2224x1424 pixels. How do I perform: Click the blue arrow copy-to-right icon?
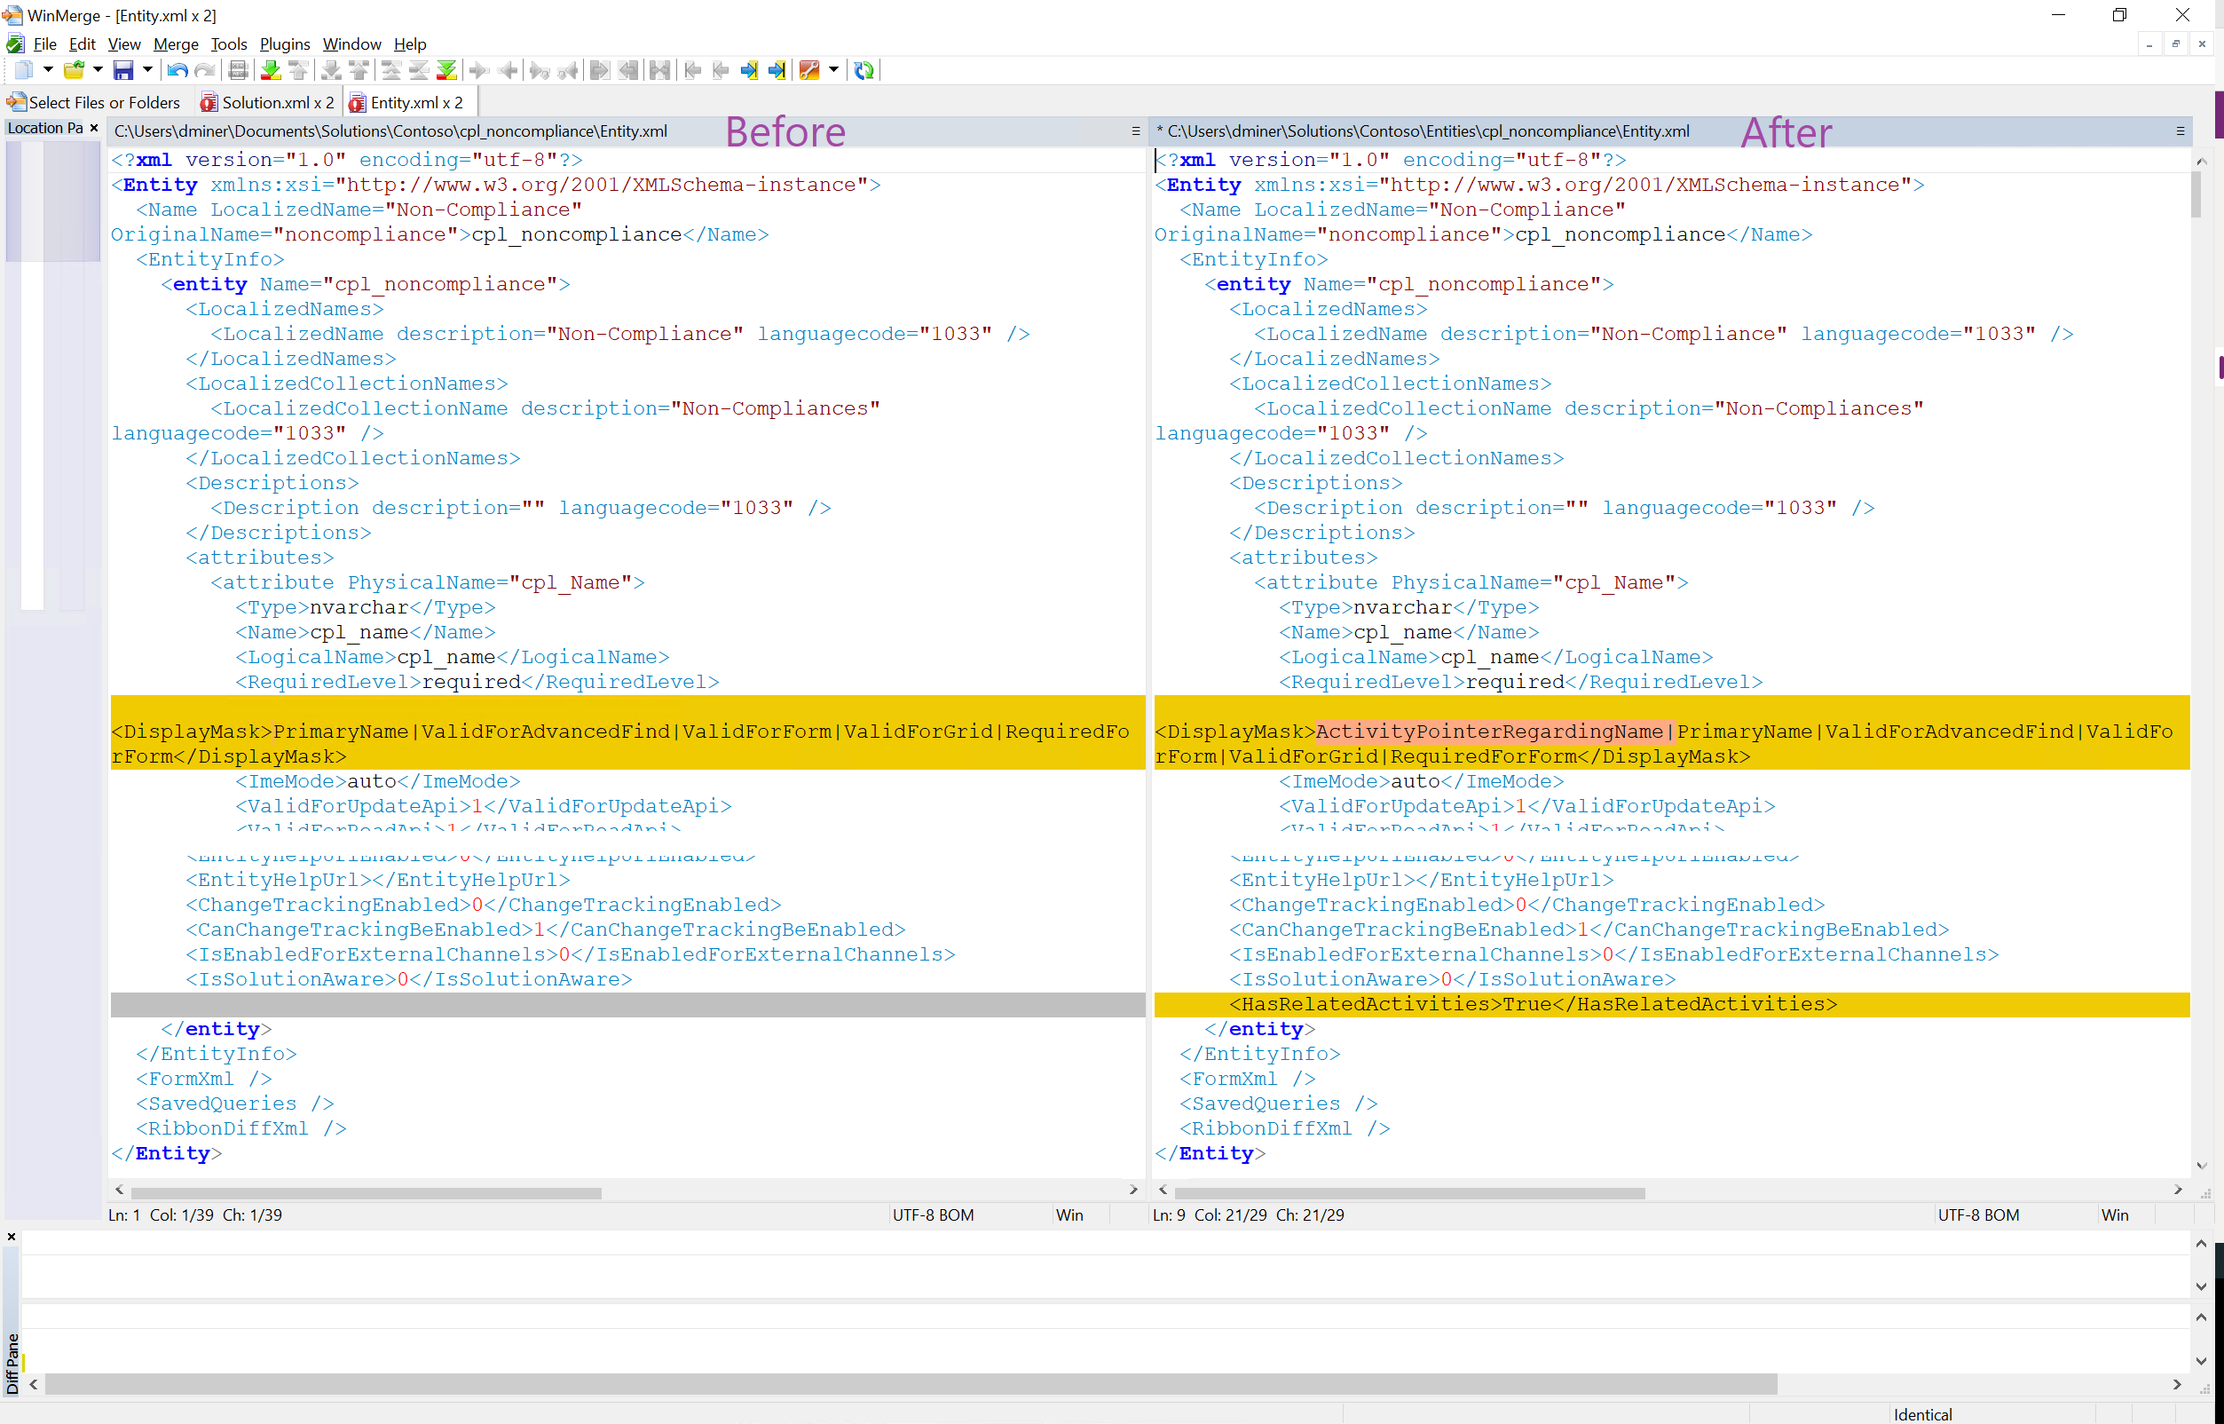[x=749, y=70]
